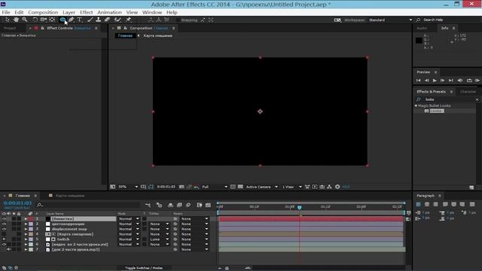The height and width of the screenshot is (271, 482).
Task: Hide layer 3 using eye toggle
Action: pyautogui.click(x=4, y=229)
